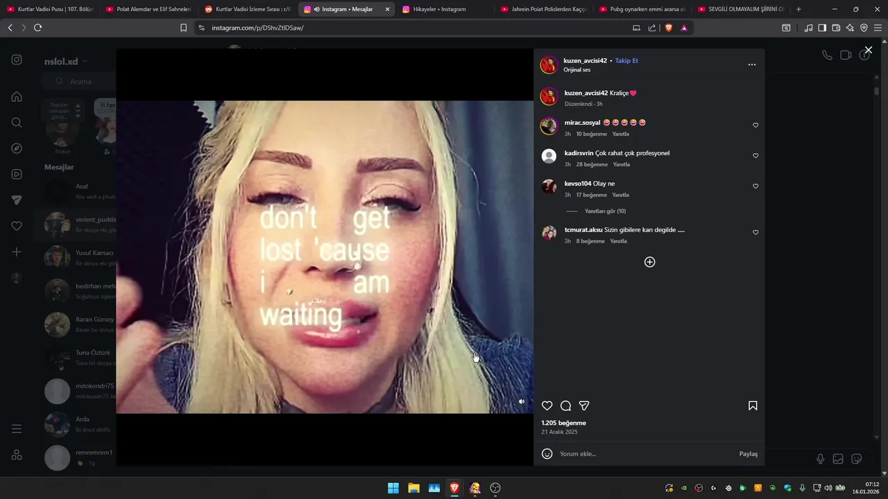Open a new browser tab with the plus button

point(799,9)
